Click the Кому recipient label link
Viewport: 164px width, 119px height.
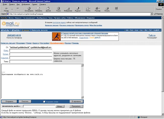[x=6, y=51]
